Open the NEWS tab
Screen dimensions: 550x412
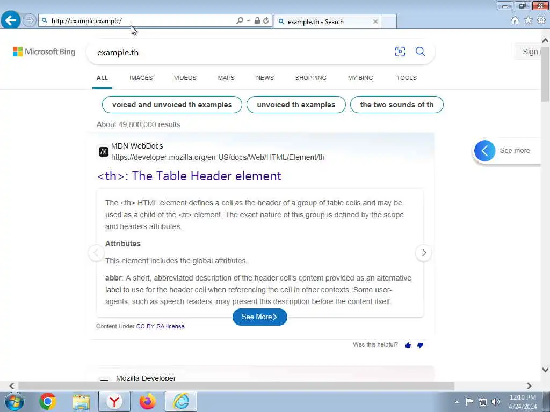click(x=265, y=78)
